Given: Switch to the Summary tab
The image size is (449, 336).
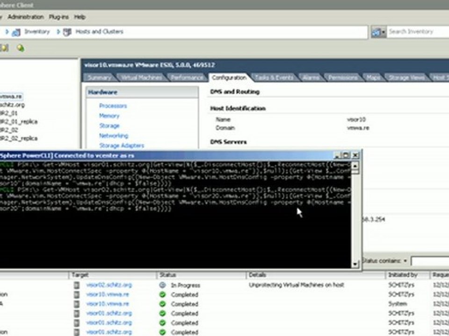Looking at the screenshot, I should pos(99,77).
